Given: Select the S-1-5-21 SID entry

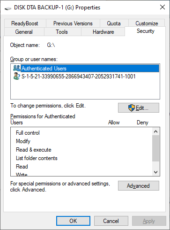Looking at the screenshot, I should click(x=79, y=77).
